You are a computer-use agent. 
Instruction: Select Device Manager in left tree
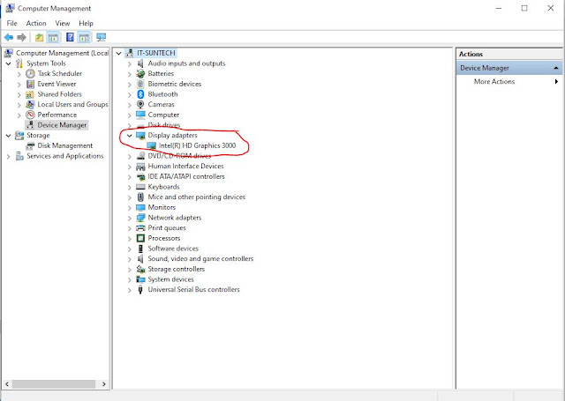(x=62, y=125)
